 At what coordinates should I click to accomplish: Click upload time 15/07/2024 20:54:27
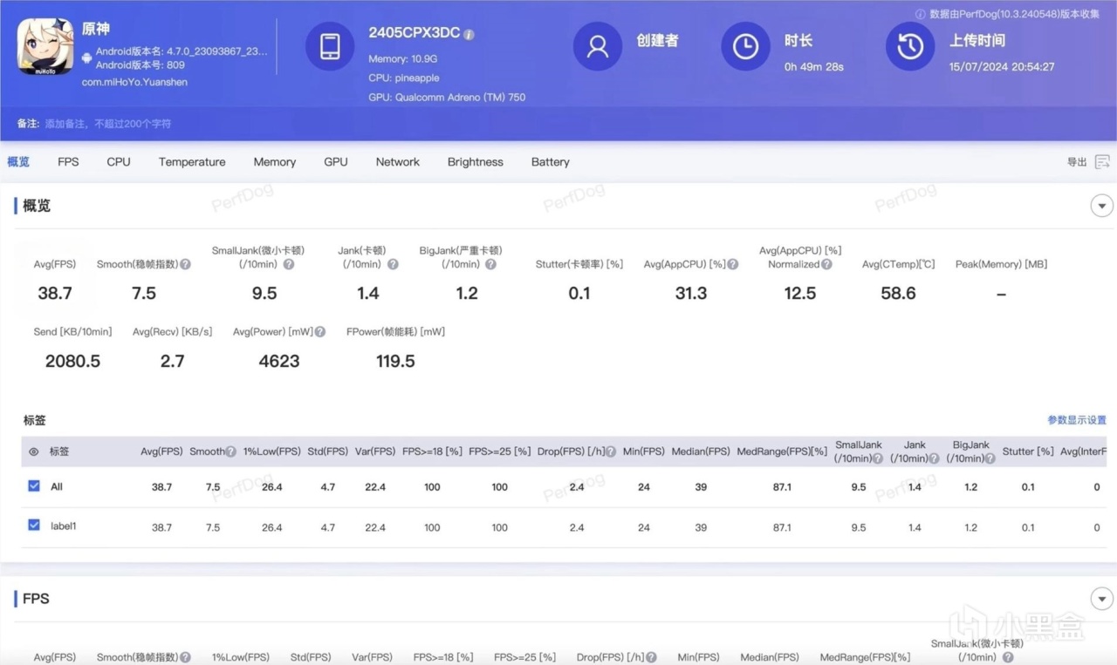1002,66
